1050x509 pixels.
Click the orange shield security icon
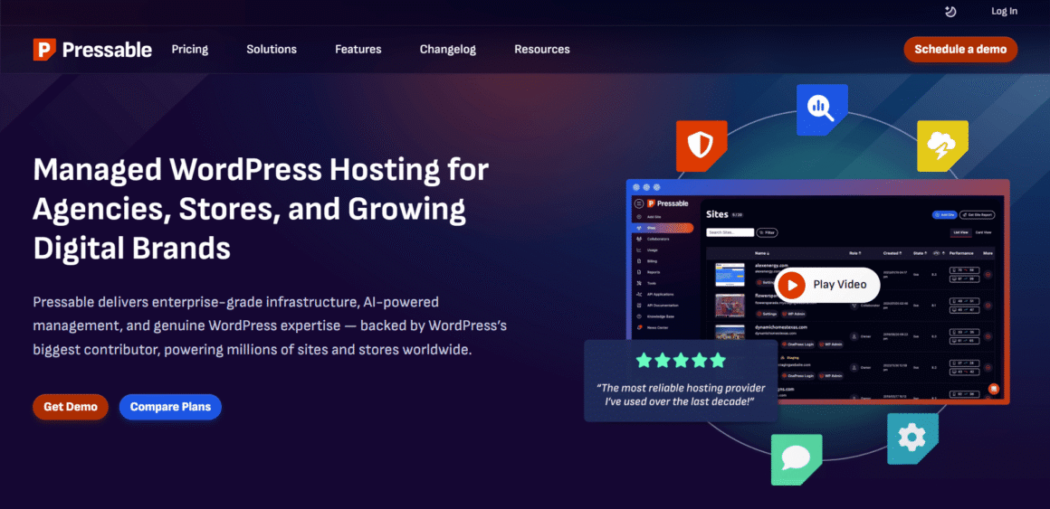pos(702,146)
